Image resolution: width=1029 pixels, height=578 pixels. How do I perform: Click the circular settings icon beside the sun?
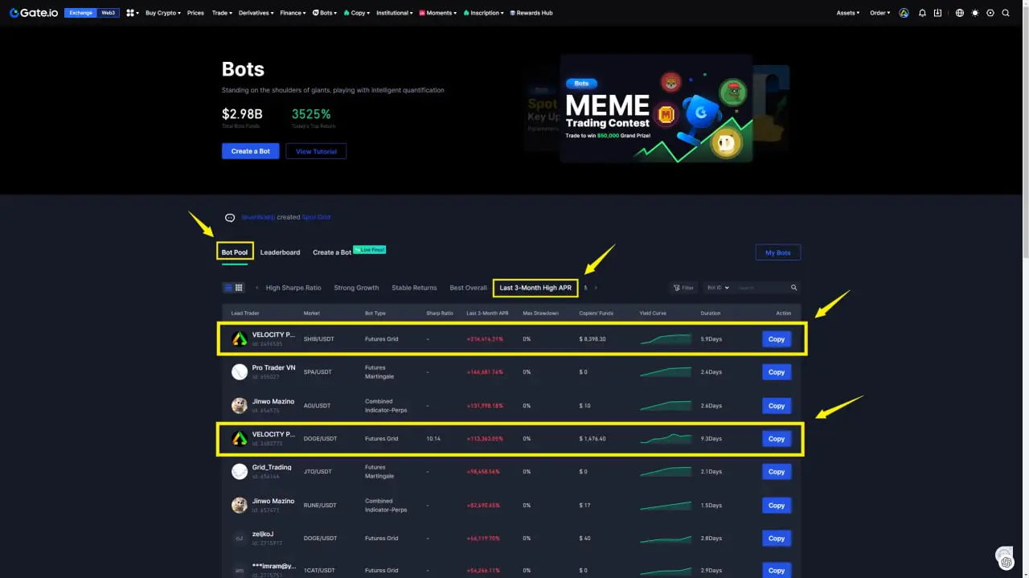(x=990, y=13)
